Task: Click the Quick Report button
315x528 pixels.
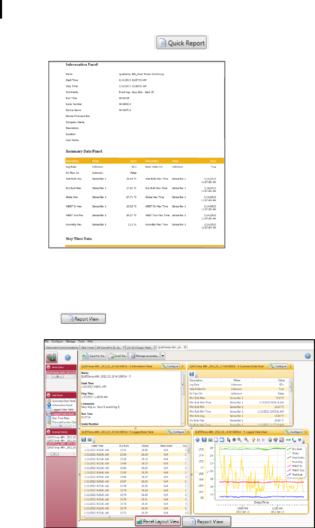Action: tap(181, 43)
